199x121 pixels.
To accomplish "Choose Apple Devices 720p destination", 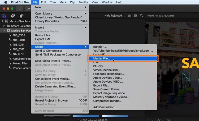I will (x=123, y=78).
